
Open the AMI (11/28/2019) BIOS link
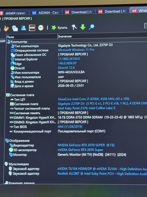pos(70,127)
